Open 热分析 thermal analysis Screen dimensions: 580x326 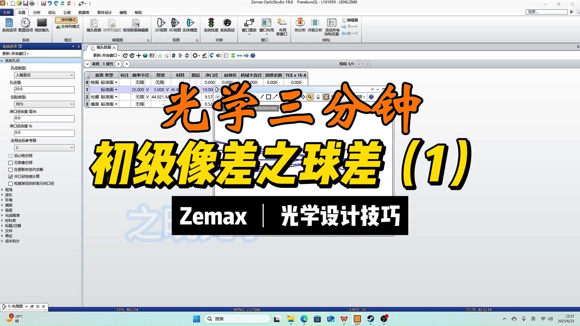tap(300, 26)
